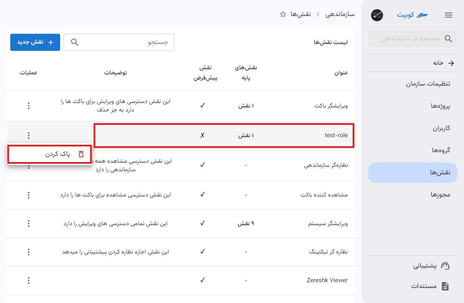Click the description of نظاره گر تیکتینگ

tap(115, 252)
